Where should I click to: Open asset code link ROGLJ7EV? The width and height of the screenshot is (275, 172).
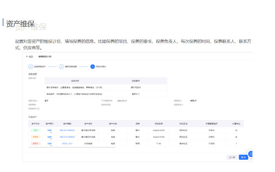67,143
